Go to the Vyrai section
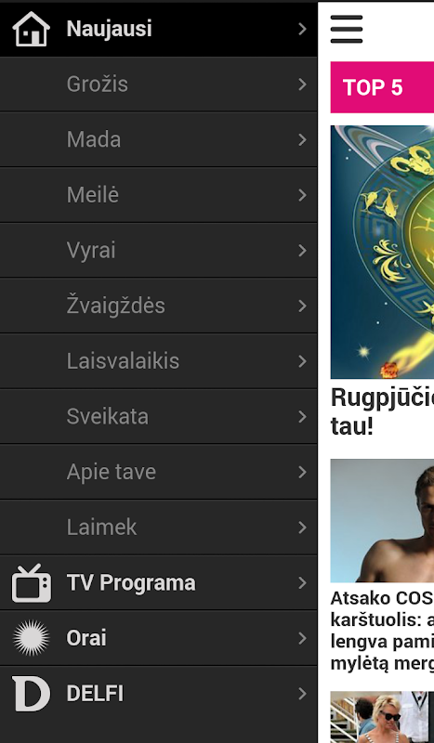Viewport: 434px width, 743px height. tap(158, 250)
